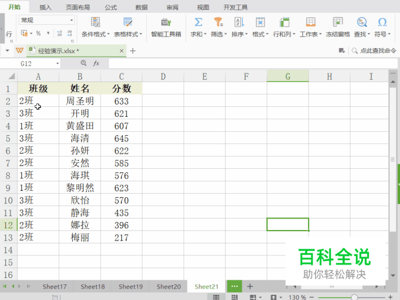Focus the formula bar input field

pos(253,64)
